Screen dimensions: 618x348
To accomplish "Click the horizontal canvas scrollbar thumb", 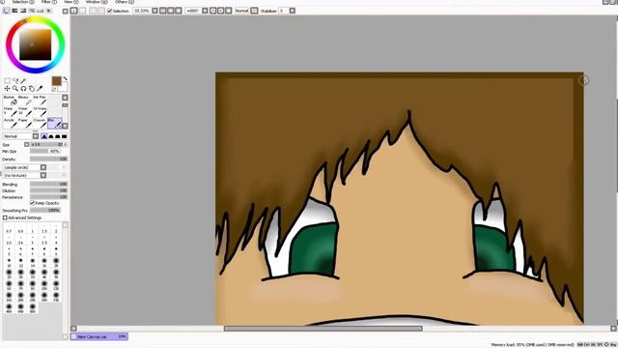I will [323, 329].
